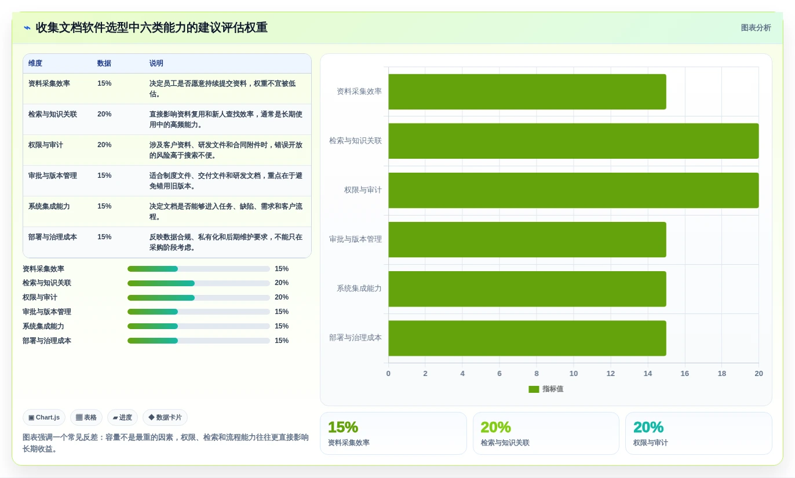Open the 15% 资料采集效率 data card
The image size is (795, 478).
[393, 433]
